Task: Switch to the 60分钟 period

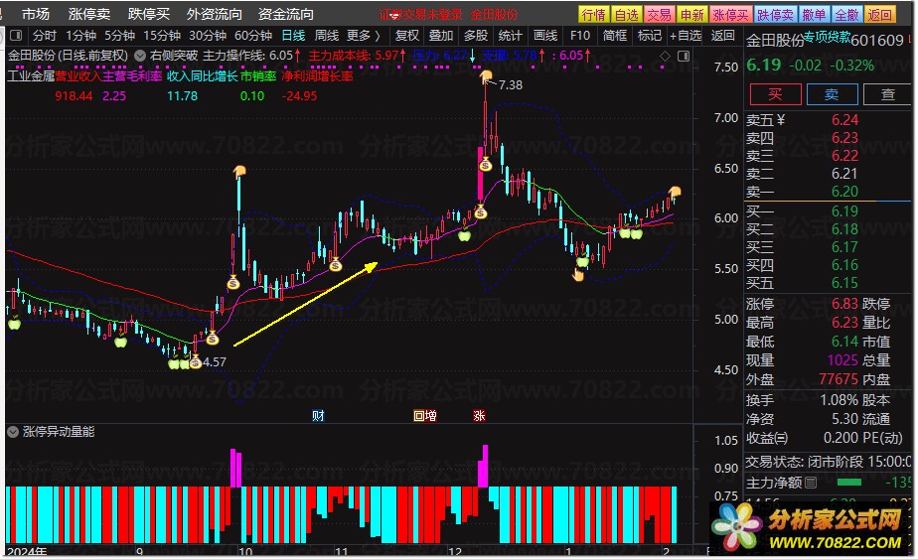Action: click(x=253, y=36)
